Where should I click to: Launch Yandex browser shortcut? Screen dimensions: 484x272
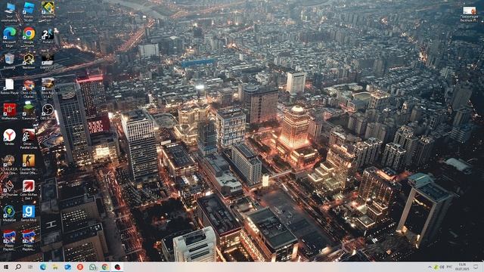point(10,138)
